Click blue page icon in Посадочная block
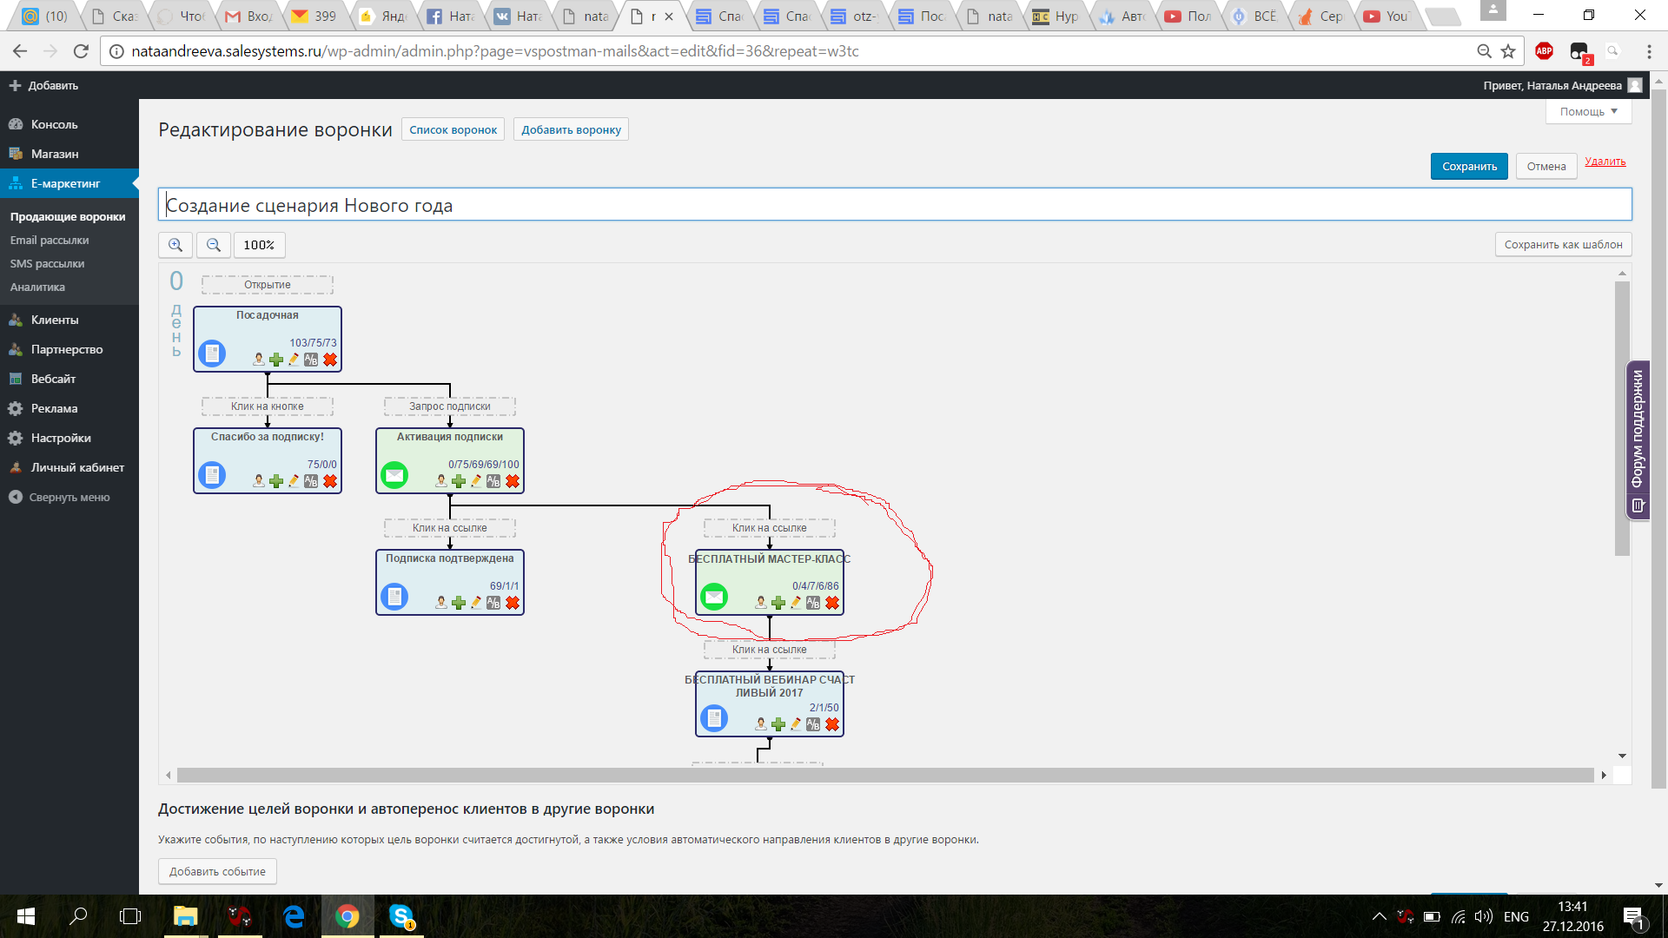This screenshot has height=938, width=1668. coord(212,353)
